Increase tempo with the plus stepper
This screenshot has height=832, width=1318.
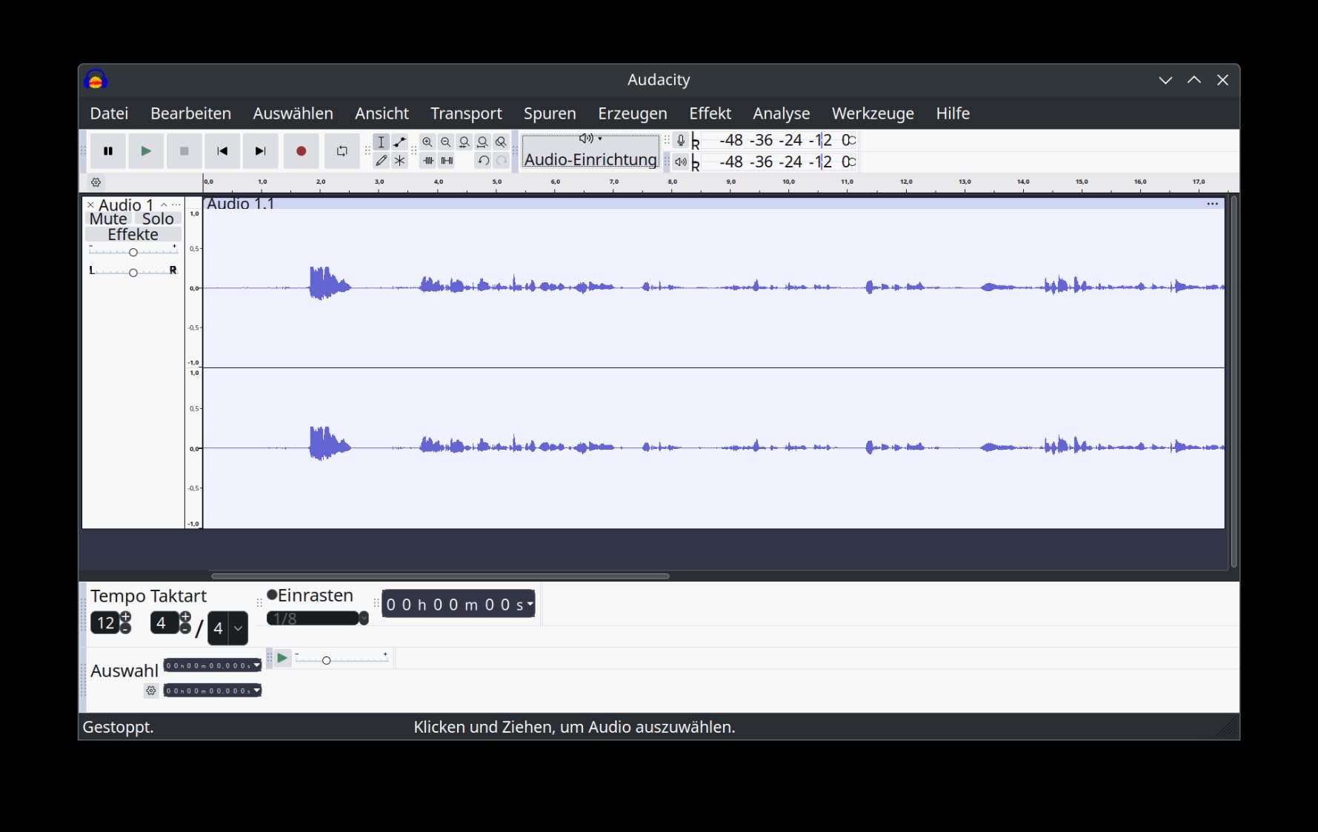pos(126,617)
